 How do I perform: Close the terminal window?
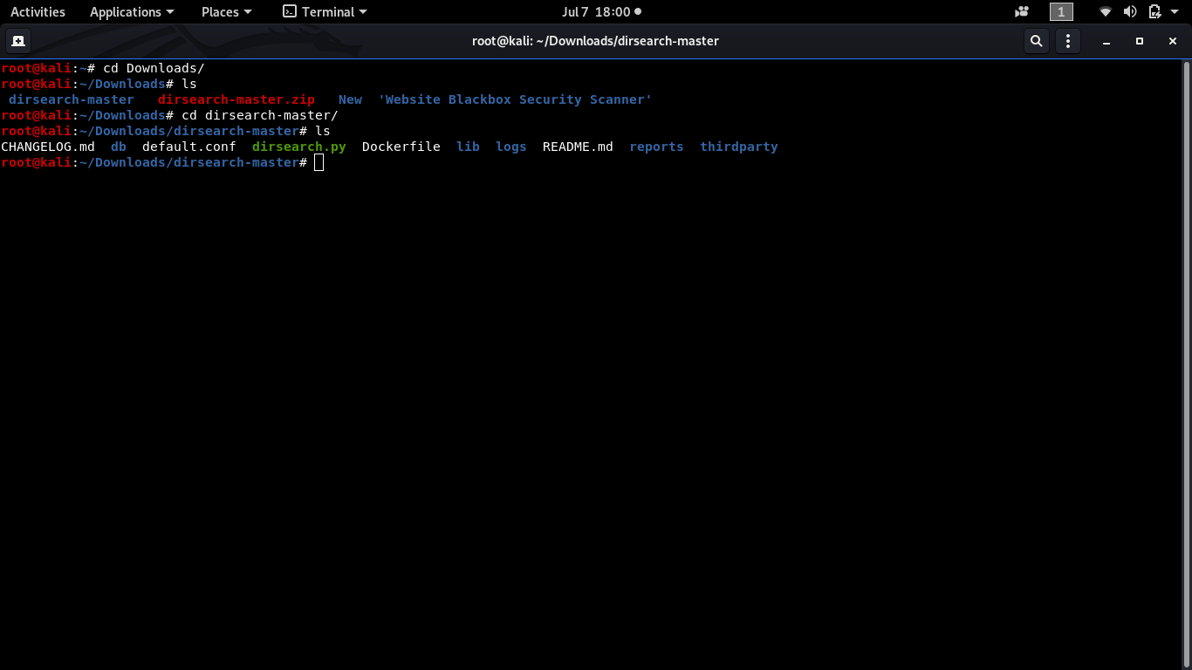click(1173, 41)
